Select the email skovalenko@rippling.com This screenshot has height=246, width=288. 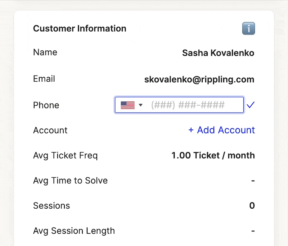point(199,79)
